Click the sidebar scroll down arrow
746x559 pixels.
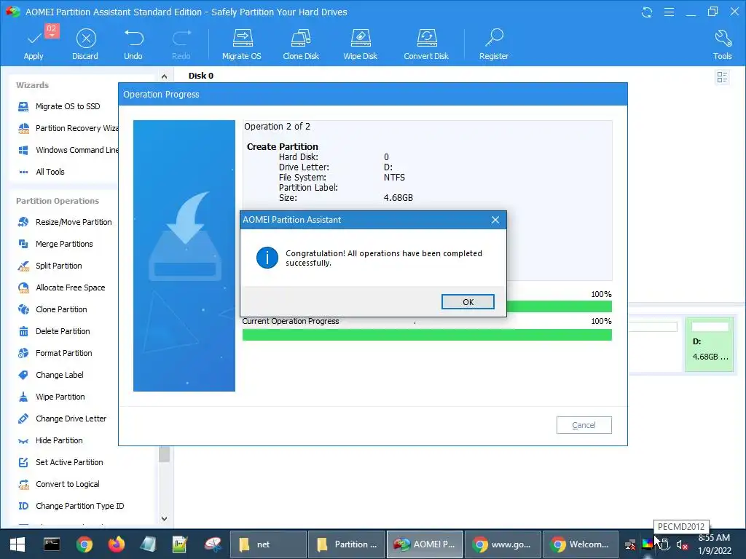click(164, 518)
